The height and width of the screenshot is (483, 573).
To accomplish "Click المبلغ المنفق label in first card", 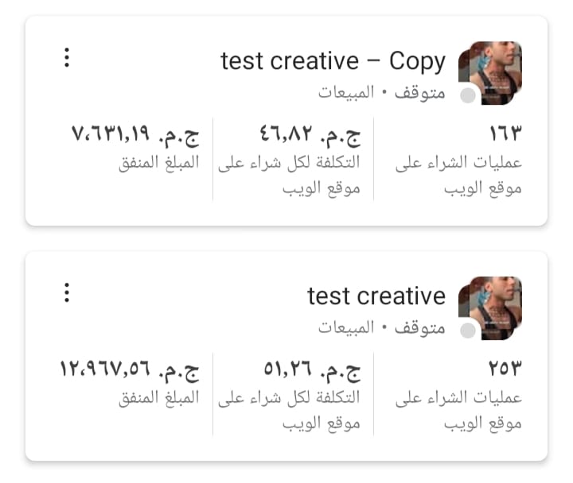I will (158, 162).
